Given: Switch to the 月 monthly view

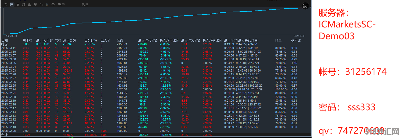Looking at the screenshot, I should (x=23, y=5).
